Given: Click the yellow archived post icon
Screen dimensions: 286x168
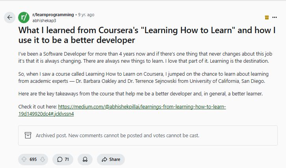Looking at the screenshot, I should [267, 17].
